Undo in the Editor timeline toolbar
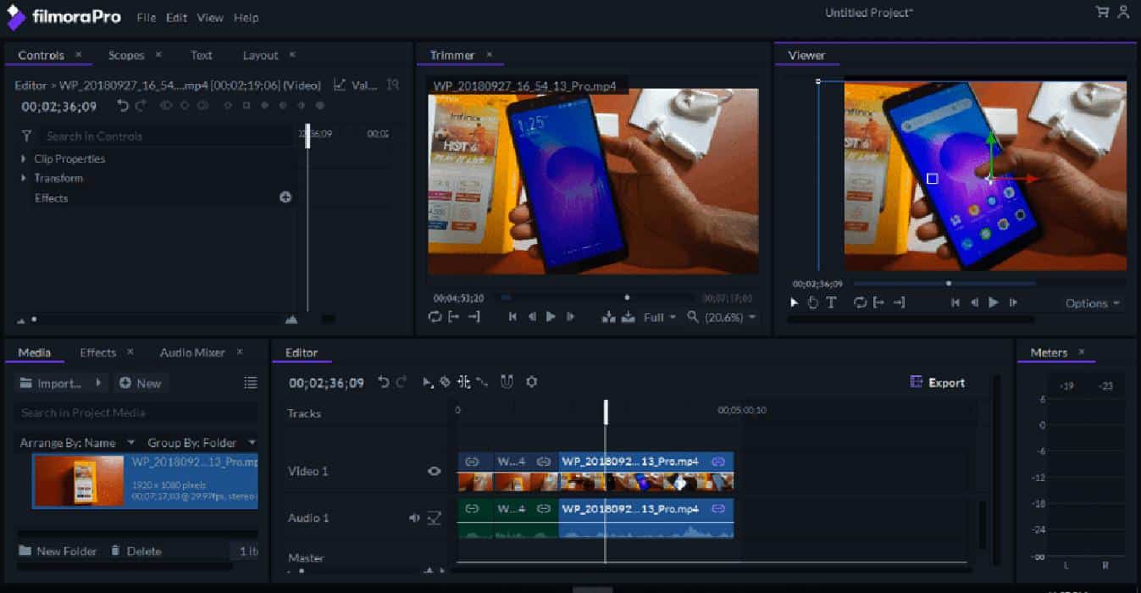The width and height of the screenshot is (1141, 593). click(x=384, y=382)
